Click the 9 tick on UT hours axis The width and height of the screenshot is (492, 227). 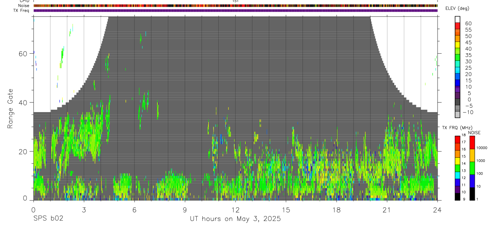(185, 210)
